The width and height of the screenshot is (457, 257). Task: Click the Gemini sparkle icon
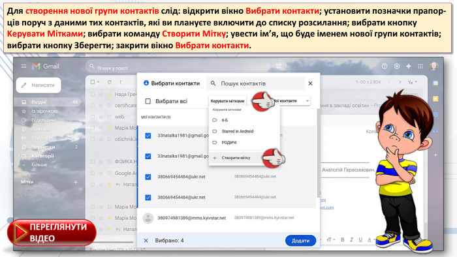tap(409, 66)
